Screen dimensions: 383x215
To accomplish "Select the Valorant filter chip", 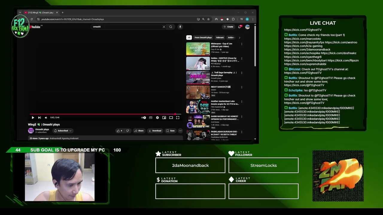I will click(220, 38).
